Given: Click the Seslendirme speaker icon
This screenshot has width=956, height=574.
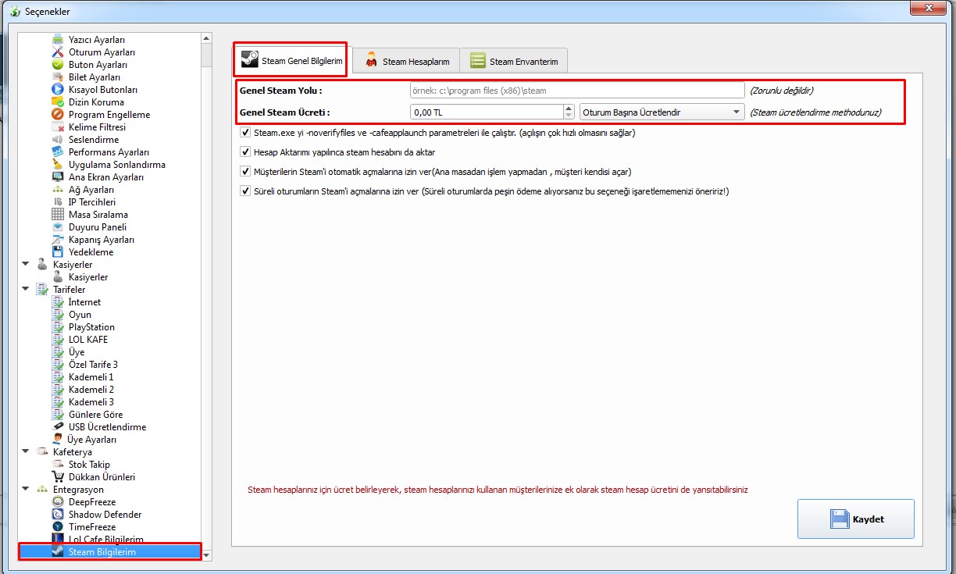Looking at the screenshot, I should [58, 140].
